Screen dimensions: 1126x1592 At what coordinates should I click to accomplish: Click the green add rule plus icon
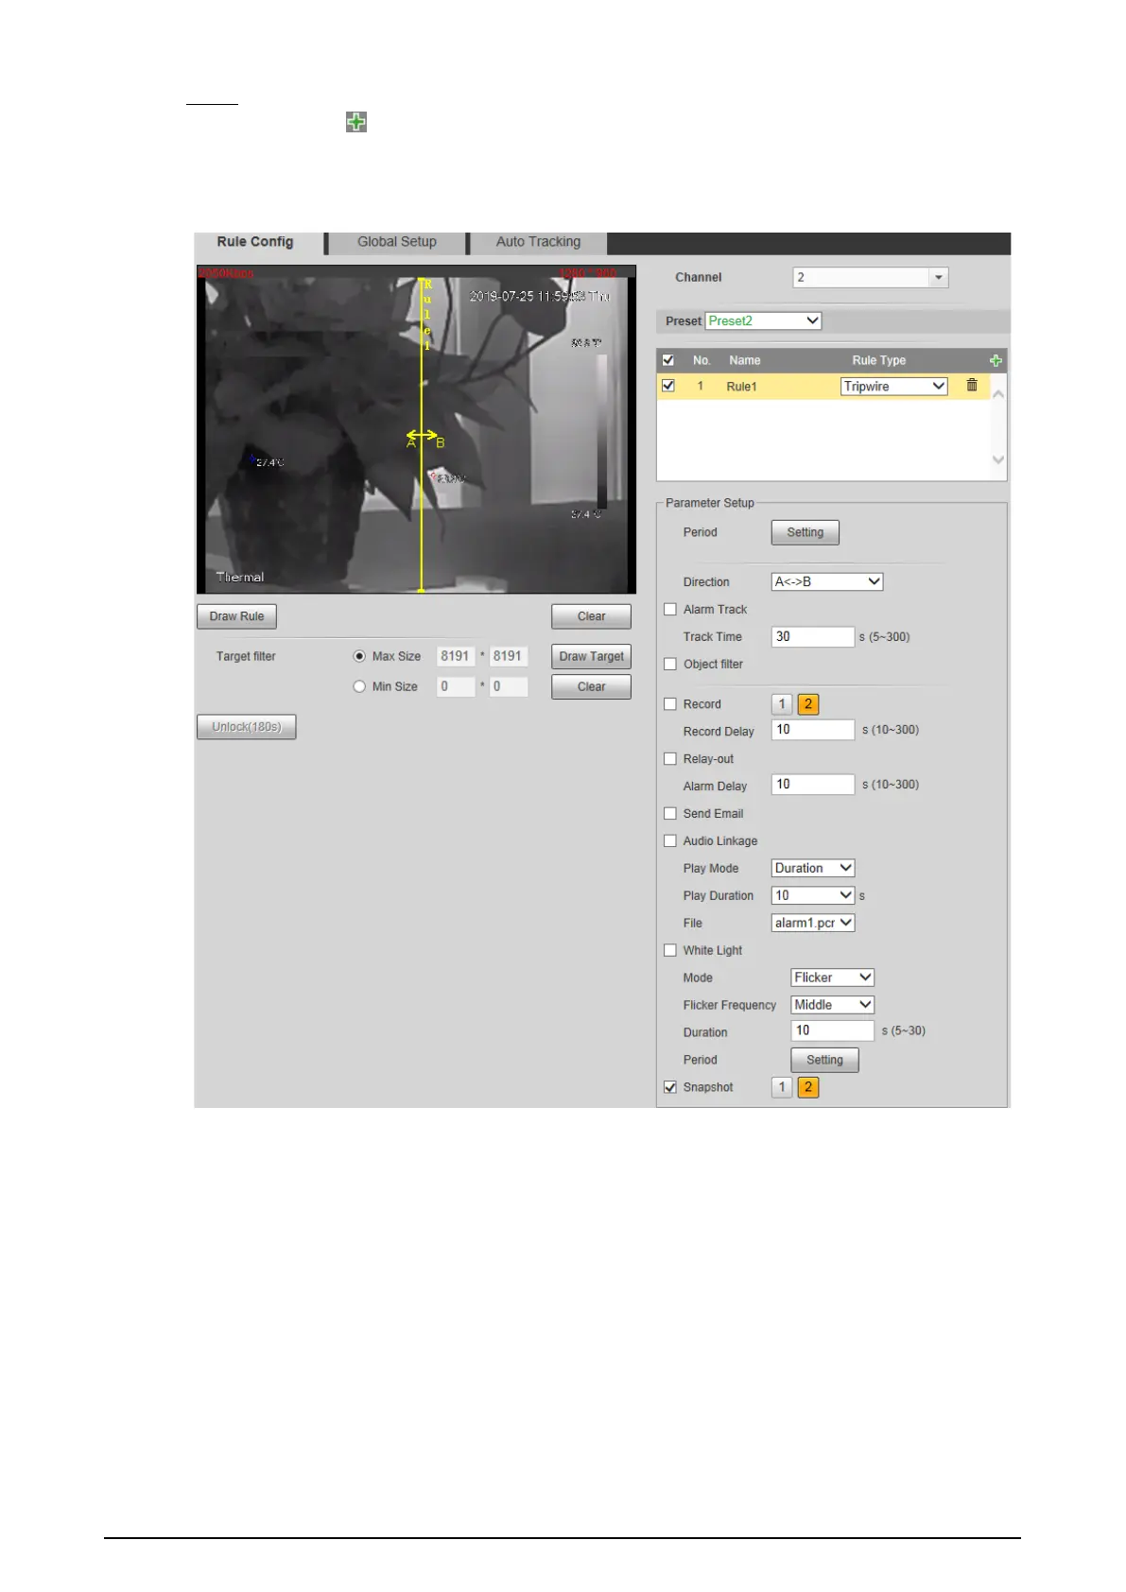(x=996, y=360)
